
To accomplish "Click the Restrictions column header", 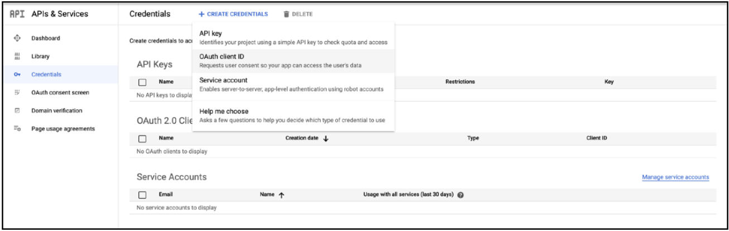I will click(x=460, y=81).
